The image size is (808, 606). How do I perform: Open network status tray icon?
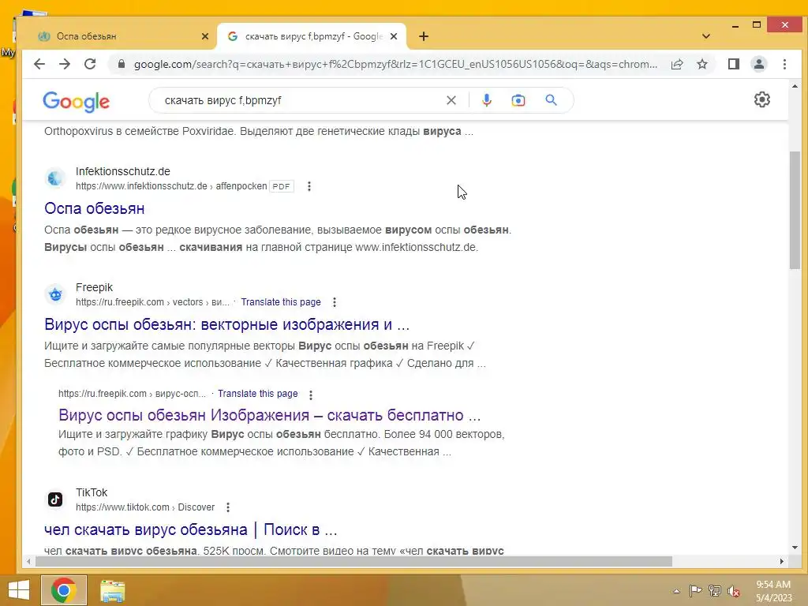coord(715,590)
